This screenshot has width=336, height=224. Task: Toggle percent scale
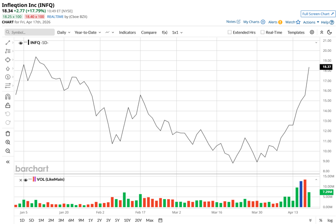(321, 220)
